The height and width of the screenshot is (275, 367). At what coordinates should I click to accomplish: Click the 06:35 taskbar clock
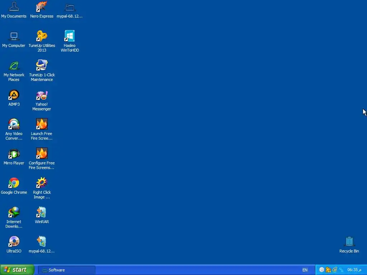(x=354, y=270)
